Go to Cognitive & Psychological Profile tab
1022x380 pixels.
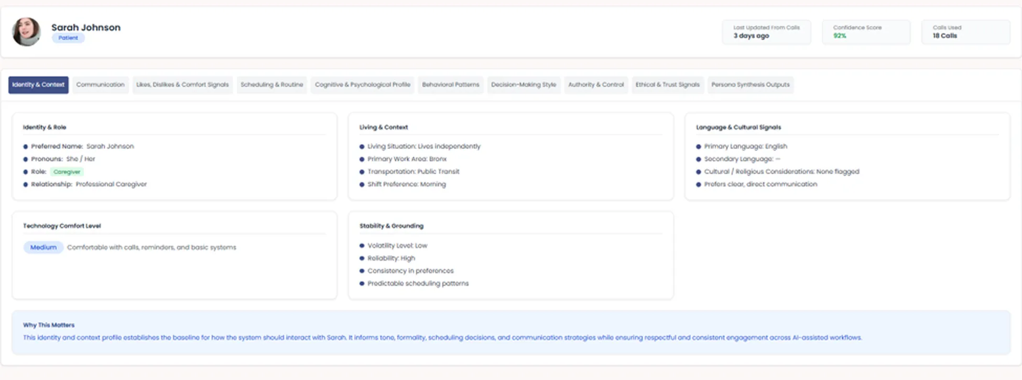click(x=362, y=85)
